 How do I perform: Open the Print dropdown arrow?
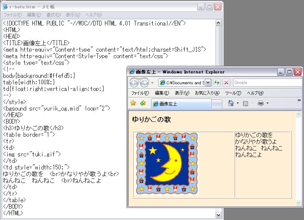[268, 103]
